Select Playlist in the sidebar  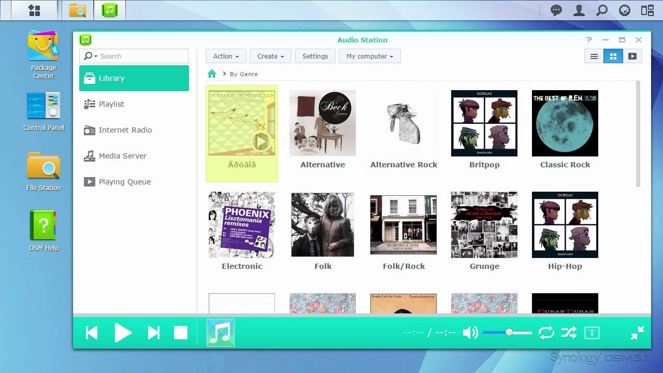pos(134,104)
